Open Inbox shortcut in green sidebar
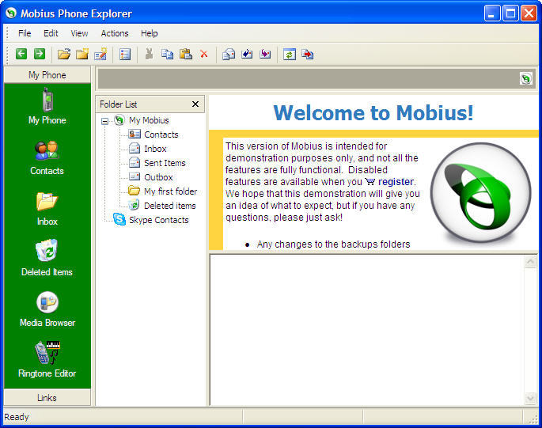The height and width of the screenshot is (428, 542). [x=47, y=209]
